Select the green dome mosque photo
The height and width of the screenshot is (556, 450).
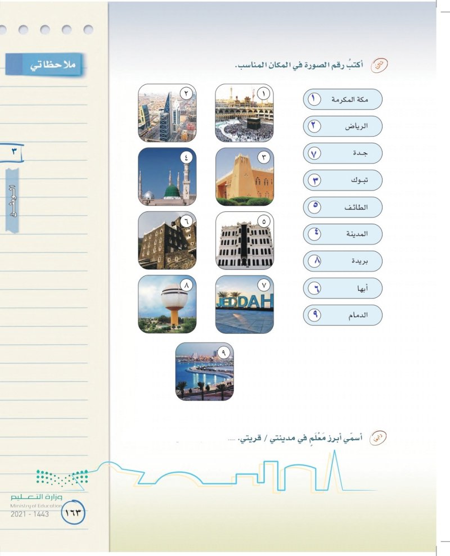167,177
